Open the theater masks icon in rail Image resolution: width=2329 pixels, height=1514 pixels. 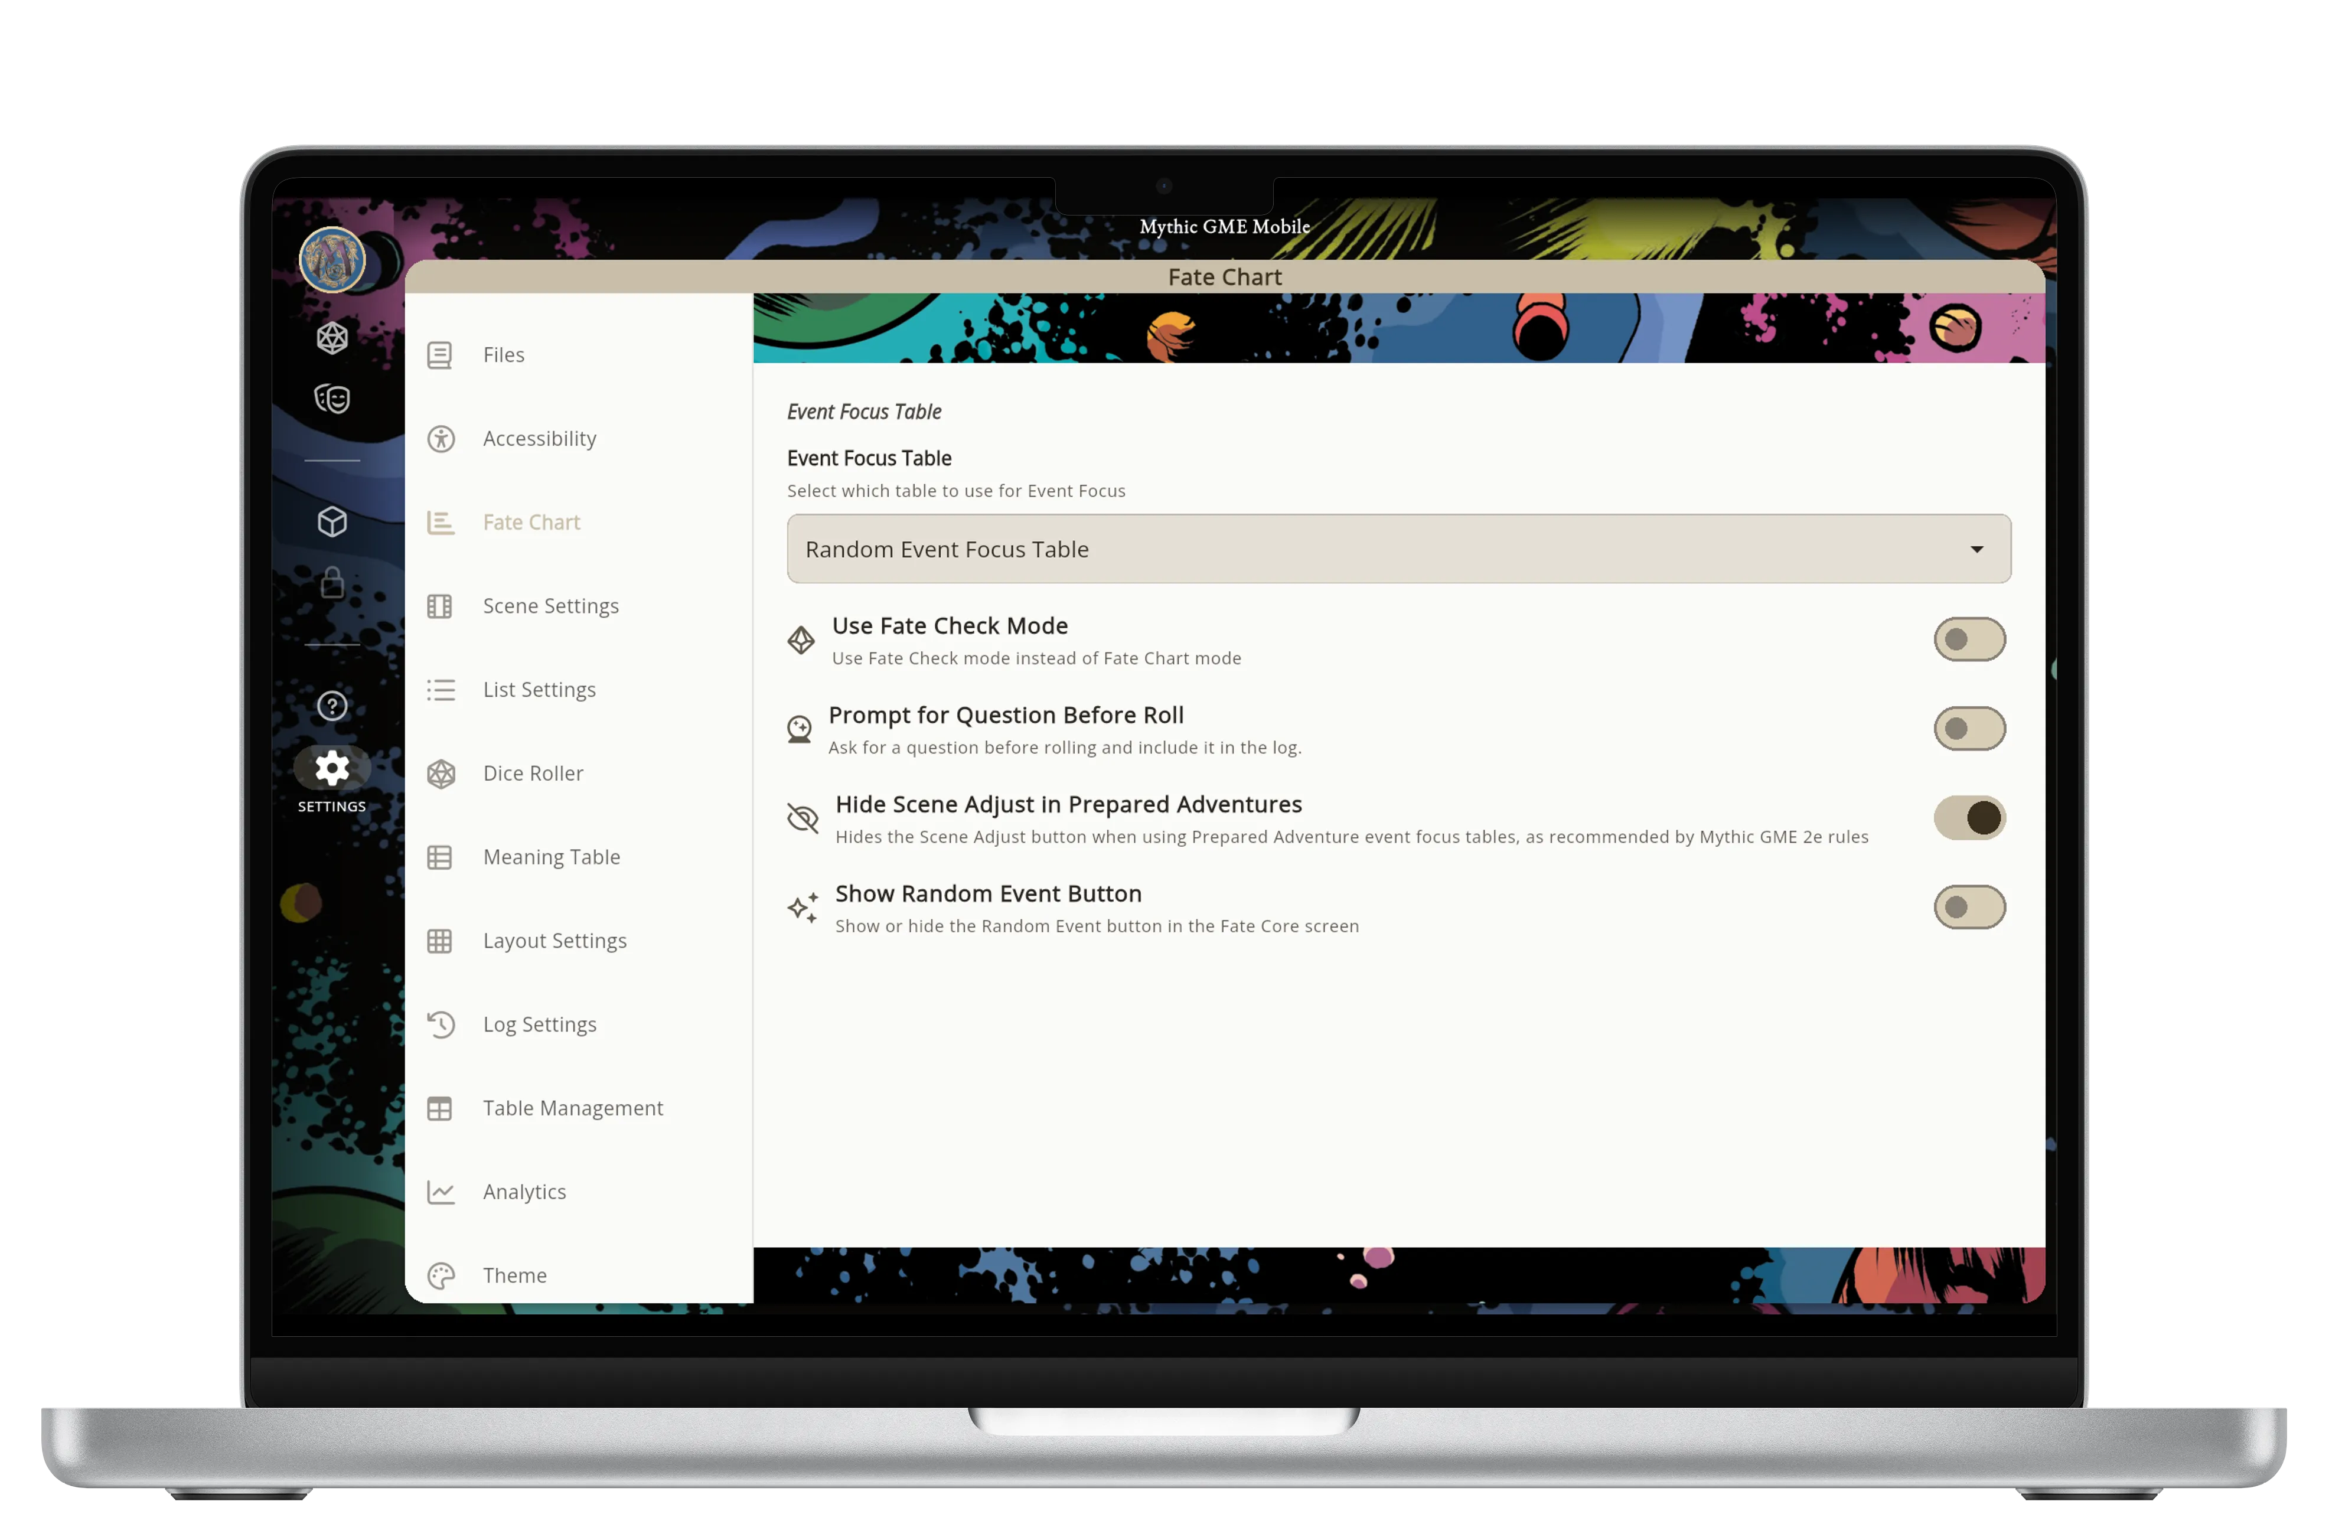332,399
